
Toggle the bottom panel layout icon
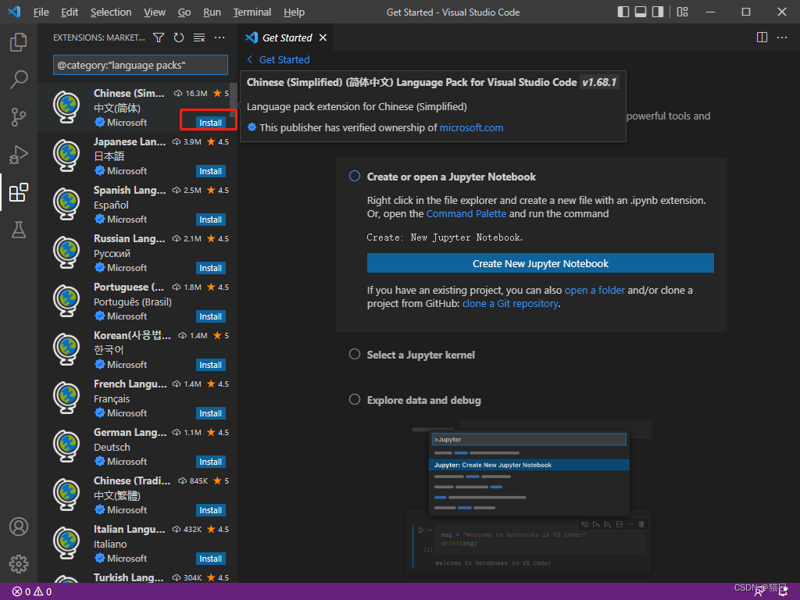[x=641, y=12]
